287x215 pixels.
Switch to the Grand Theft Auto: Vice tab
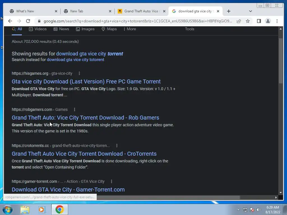pyautogui.click(x=141, y=11)
